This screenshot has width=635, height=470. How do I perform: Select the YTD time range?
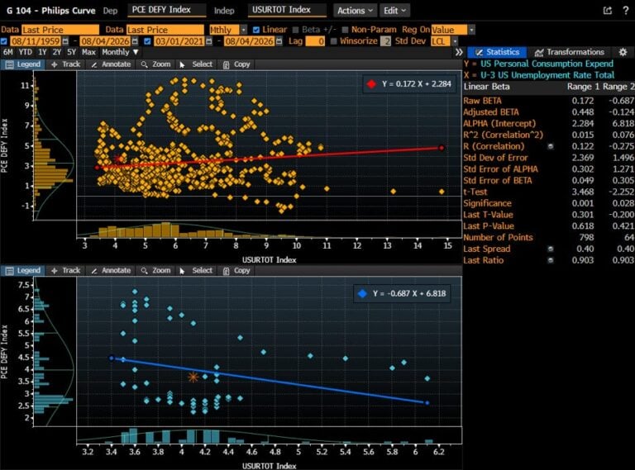(x=25, y=52)
